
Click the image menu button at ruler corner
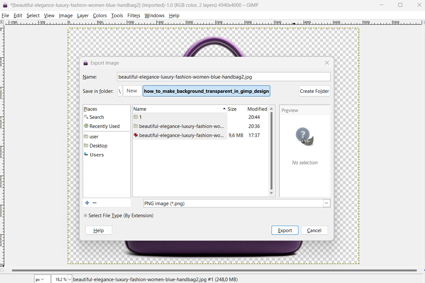(2, 22)
